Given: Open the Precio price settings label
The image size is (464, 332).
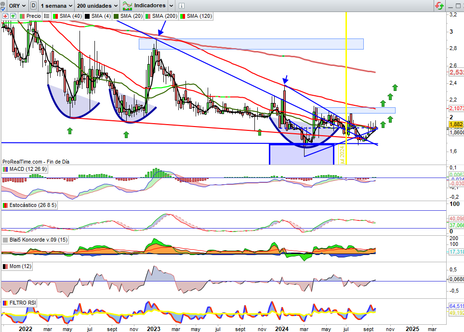Looking at the screenshot, I should point(30,16).
